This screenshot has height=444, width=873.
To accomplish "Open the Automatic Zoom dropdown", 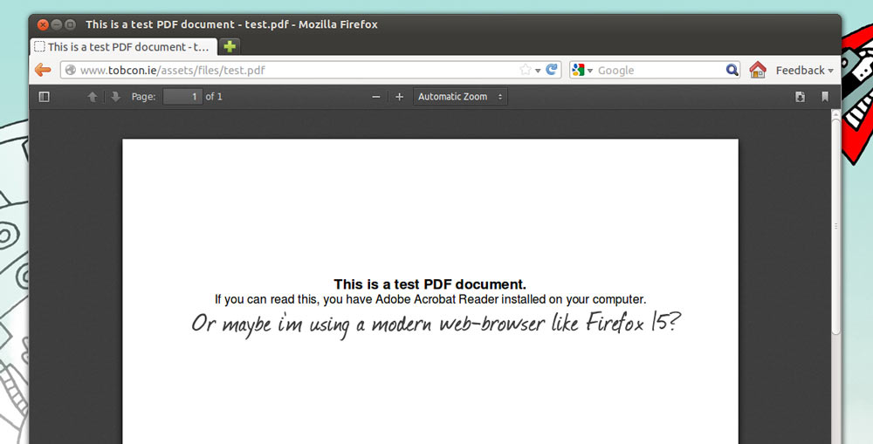I will click(x=460, y=97).
